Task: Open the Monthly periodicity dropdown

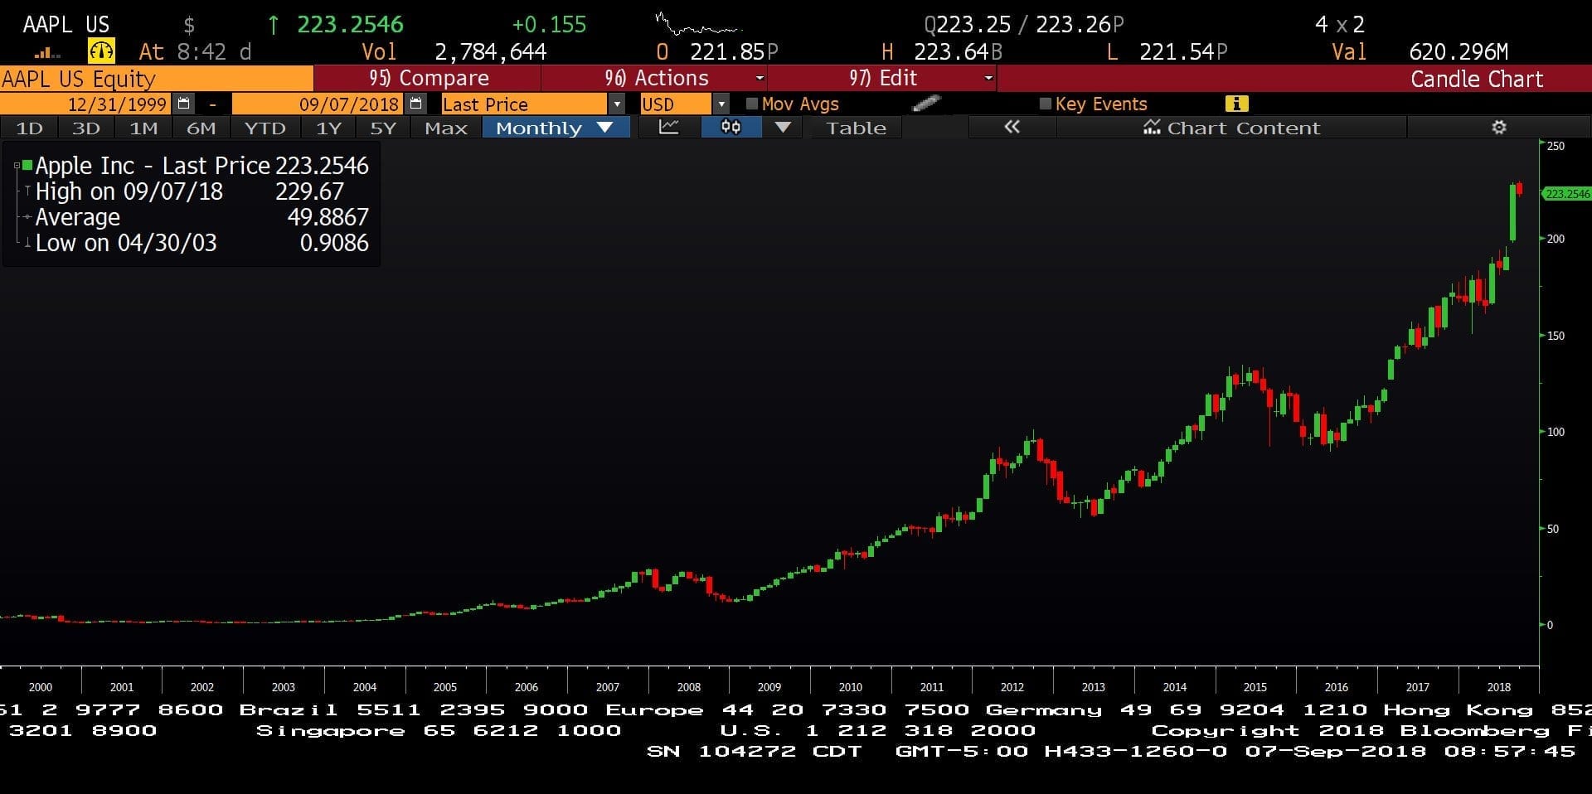Action: [556, 128]
